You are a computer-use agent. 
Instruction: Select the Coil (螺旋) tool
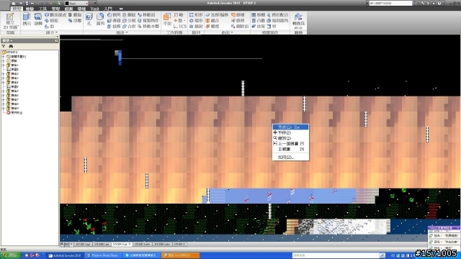coord(75,14)
